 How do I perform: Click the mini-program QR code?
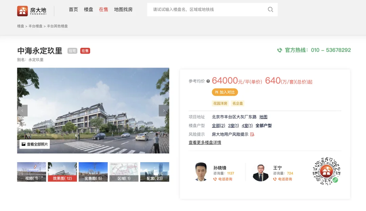pos(326,171)
